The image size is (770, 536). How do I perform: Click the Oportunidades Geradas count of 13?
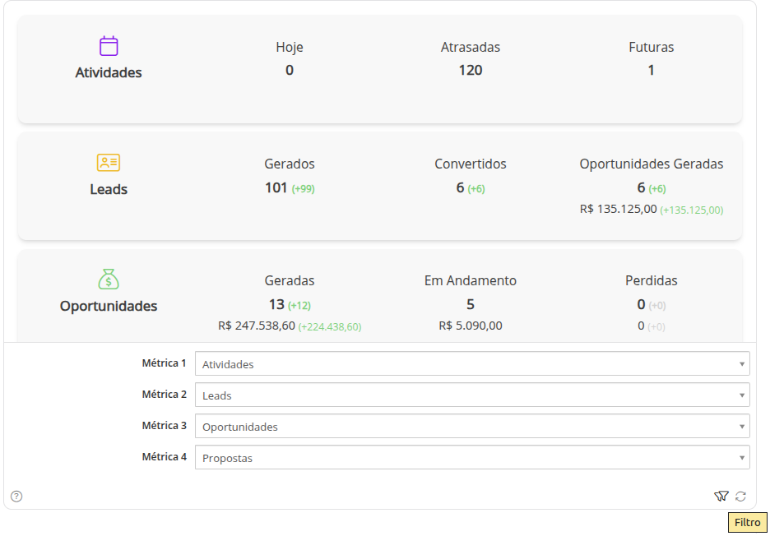[x=276, y=305]
